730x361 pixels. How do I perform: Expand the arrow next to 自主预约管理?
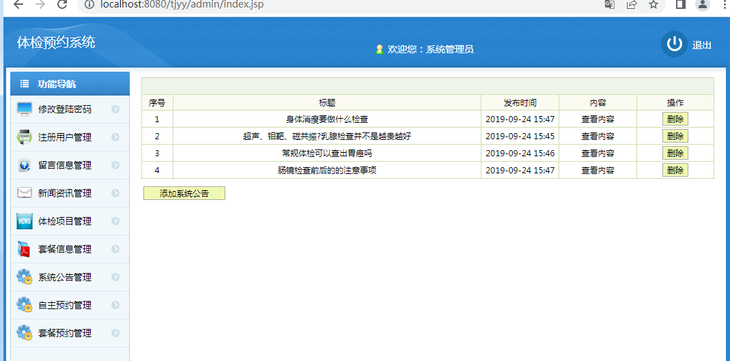point(115,305)
